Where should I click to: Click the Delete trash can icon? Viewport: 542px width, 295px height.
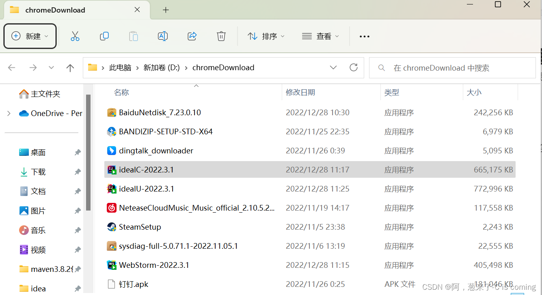tap(221, 36)
